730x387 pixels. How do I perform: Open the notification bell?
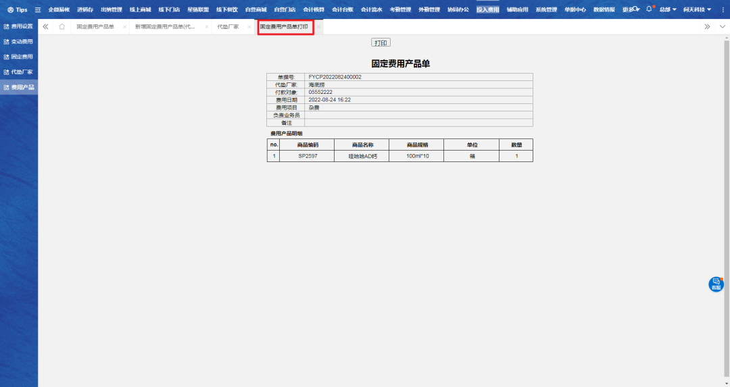[649, 9]
